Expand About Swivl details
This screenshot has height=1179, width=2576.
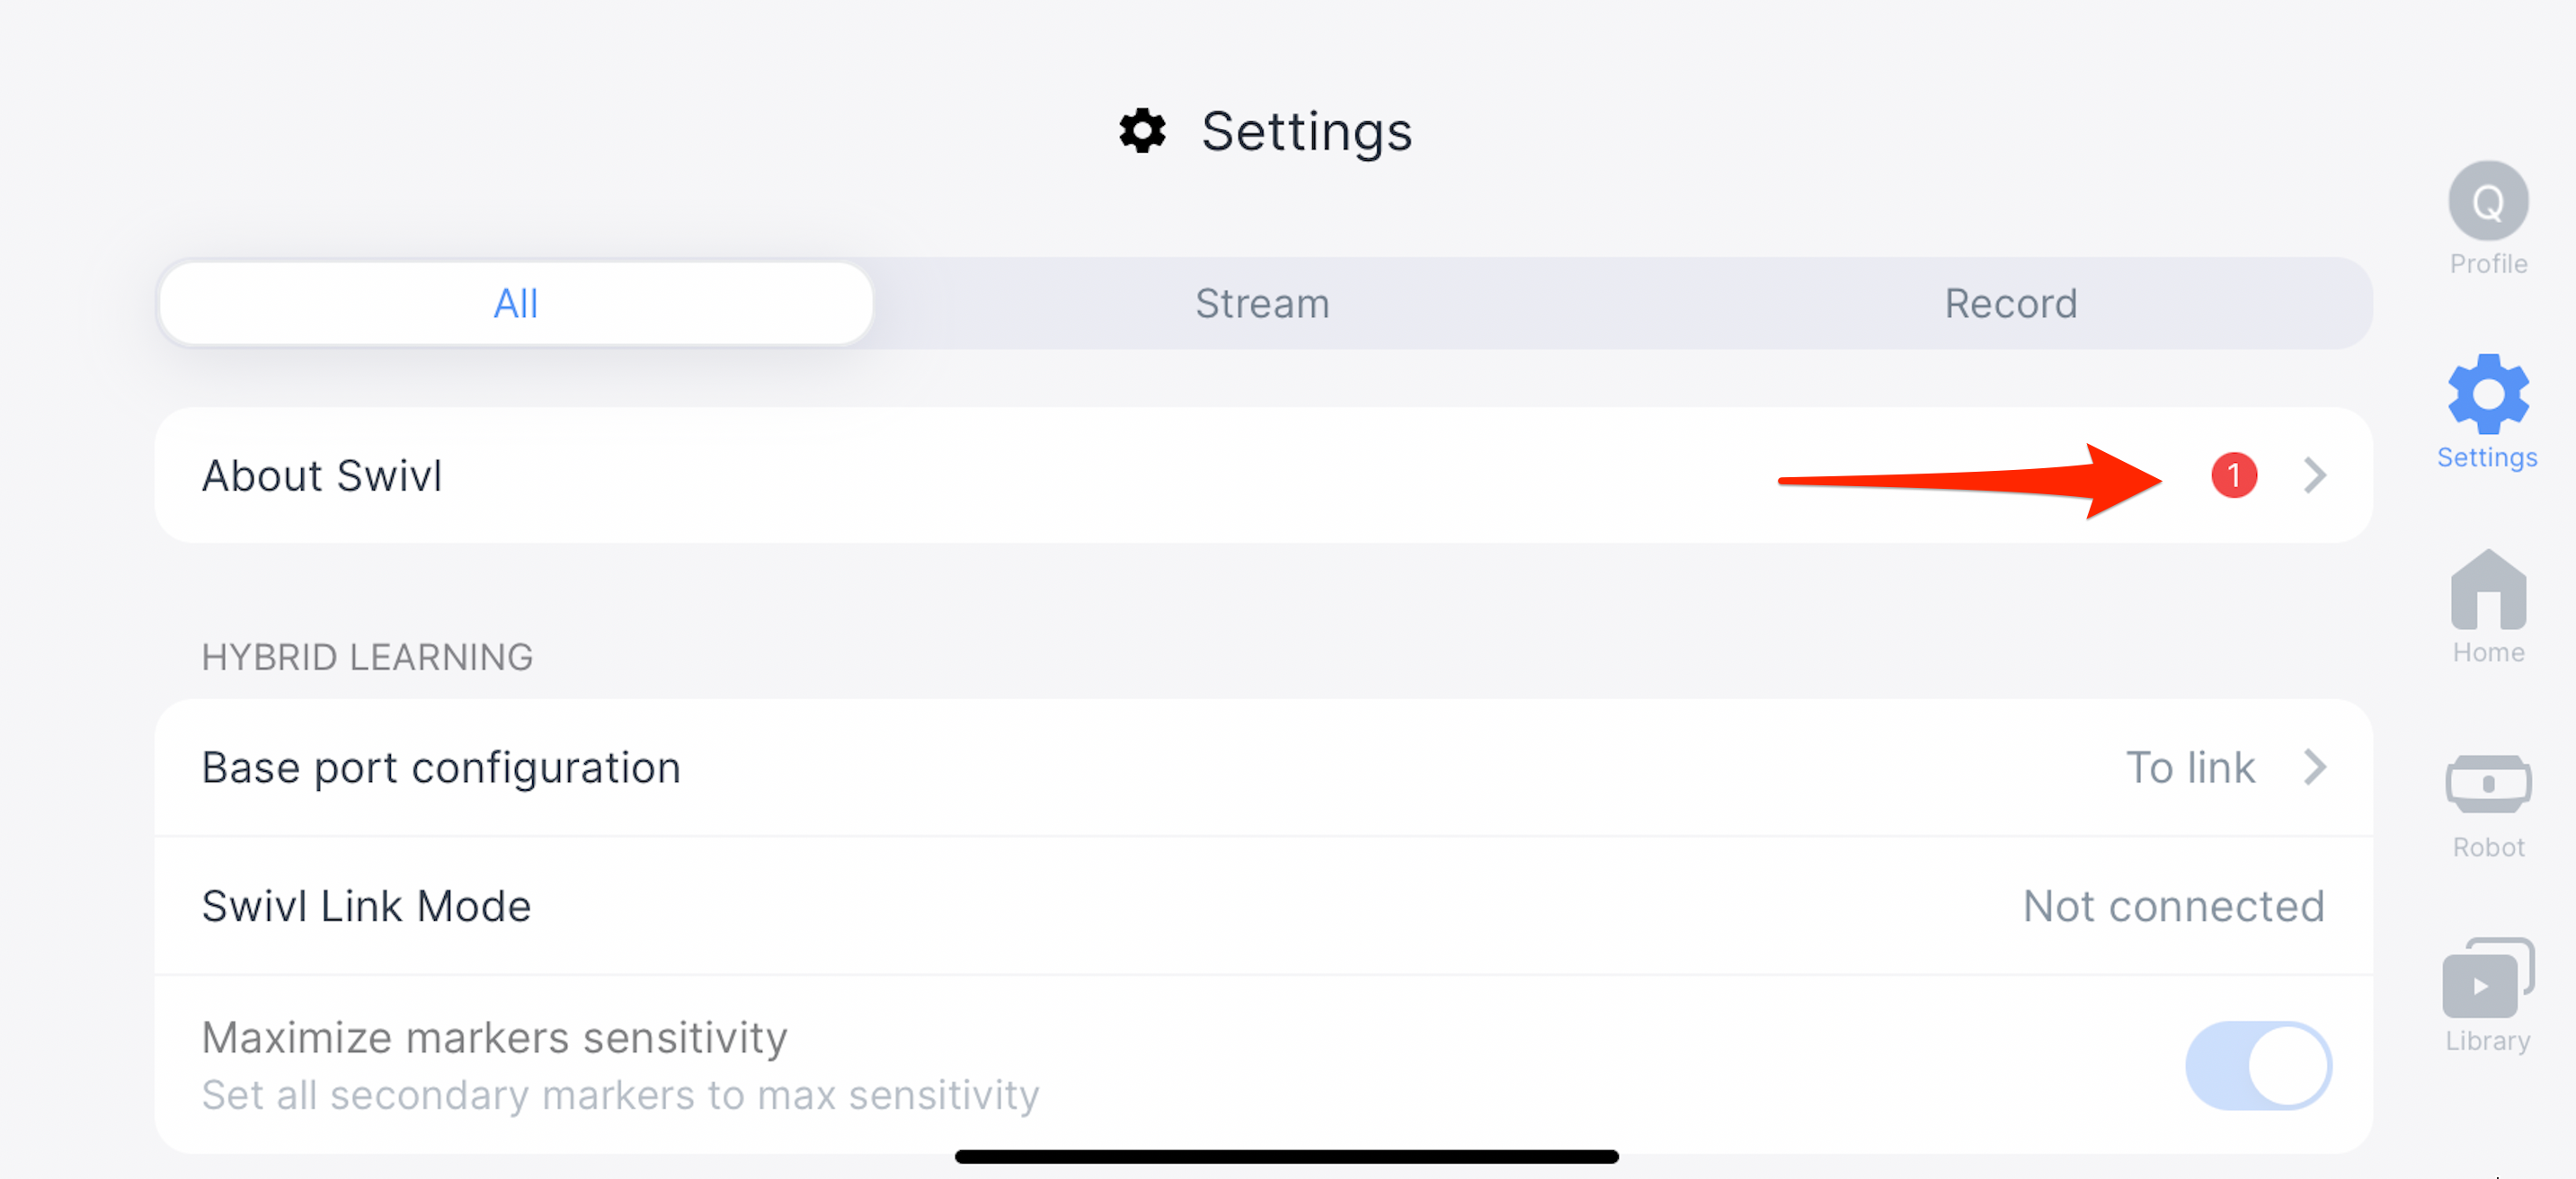click(x=2310, y=474)
